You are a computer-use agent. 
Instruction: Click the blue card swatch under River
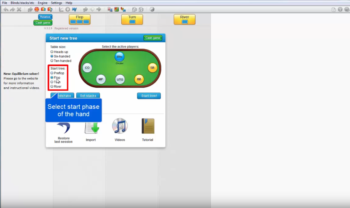pyautogui.click(x=185, y=22)
